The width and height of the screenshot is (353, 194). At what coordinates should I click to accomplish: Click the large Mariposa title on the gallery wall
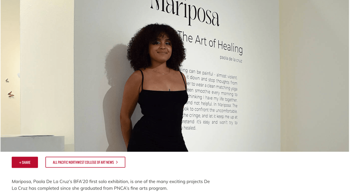point(184,12)
